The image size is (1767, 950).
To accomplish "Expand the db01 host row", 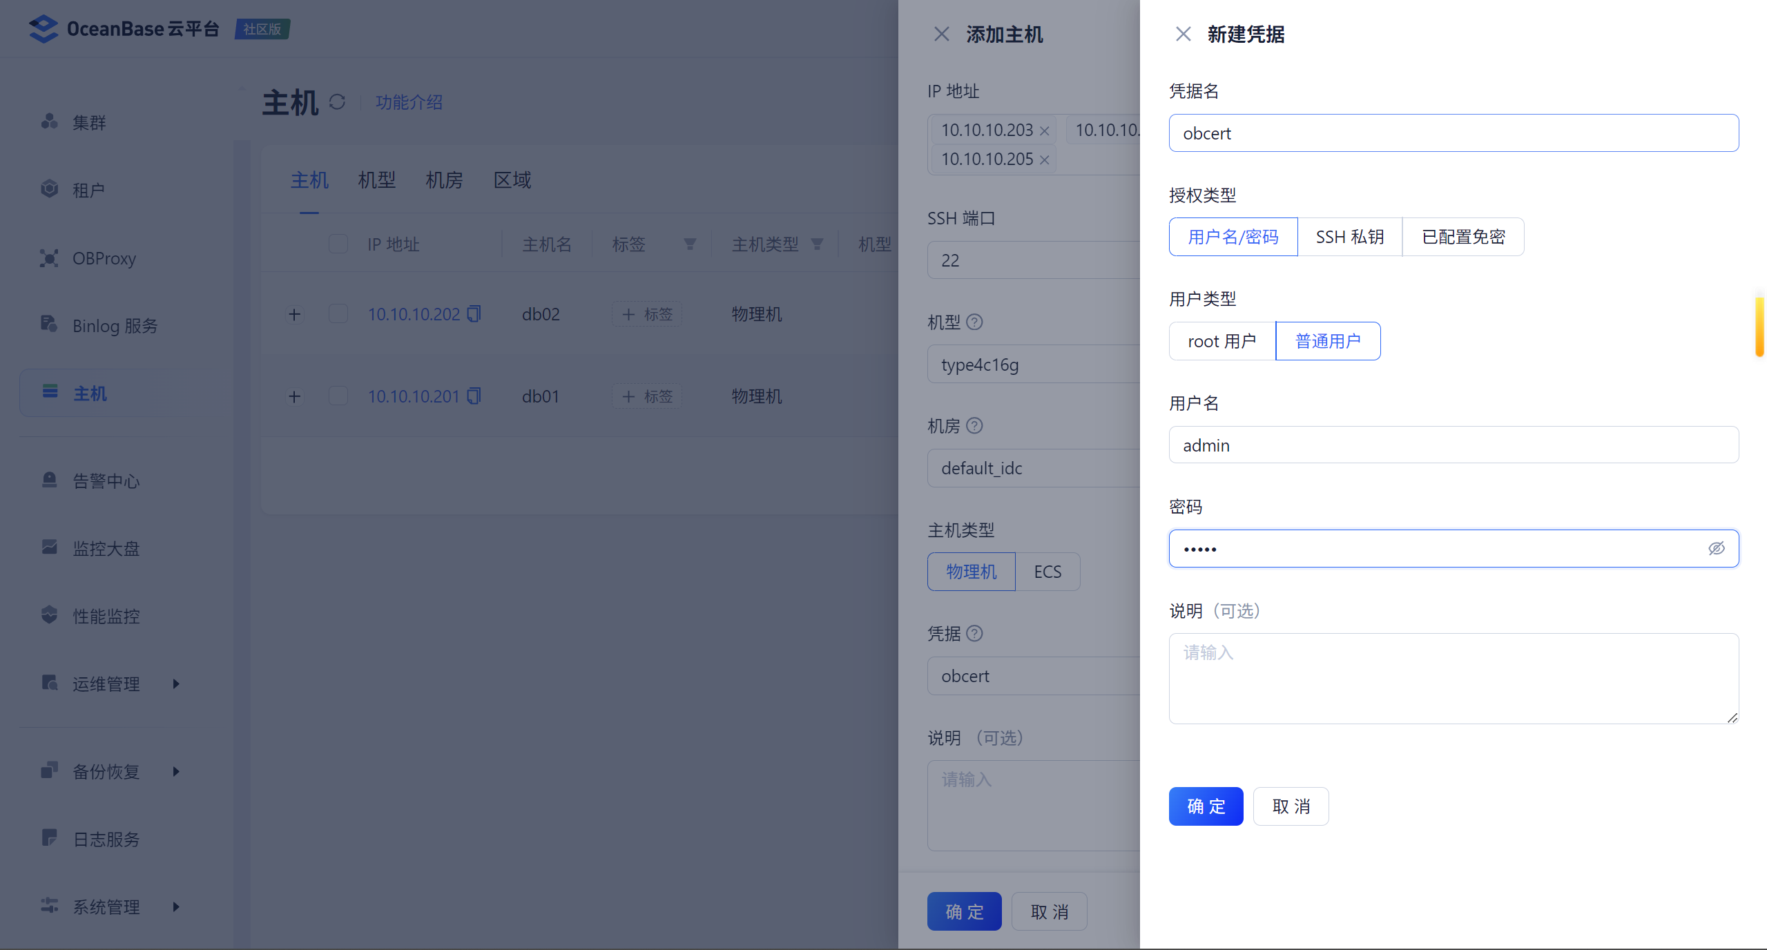I will pyautogui.click(x=295, y=396).
